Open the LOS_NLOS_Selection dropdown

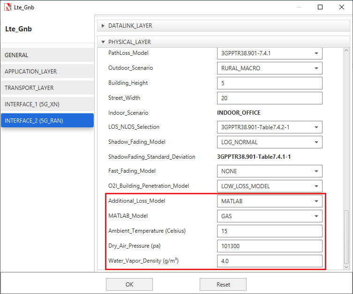tap(270, 127)
